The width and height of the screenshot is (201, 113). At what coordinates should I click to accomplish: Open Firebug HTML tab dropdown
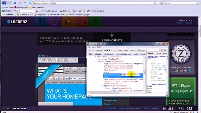tap(110, 51)
